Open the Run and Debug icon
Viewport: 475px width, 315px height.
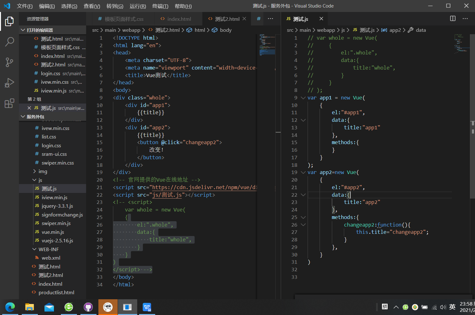(9, 83)
